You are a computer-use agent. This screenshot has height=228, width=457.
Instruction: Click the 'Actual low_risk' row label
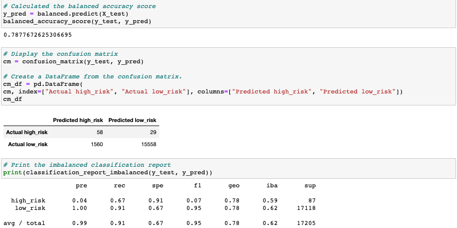point(28,144)
